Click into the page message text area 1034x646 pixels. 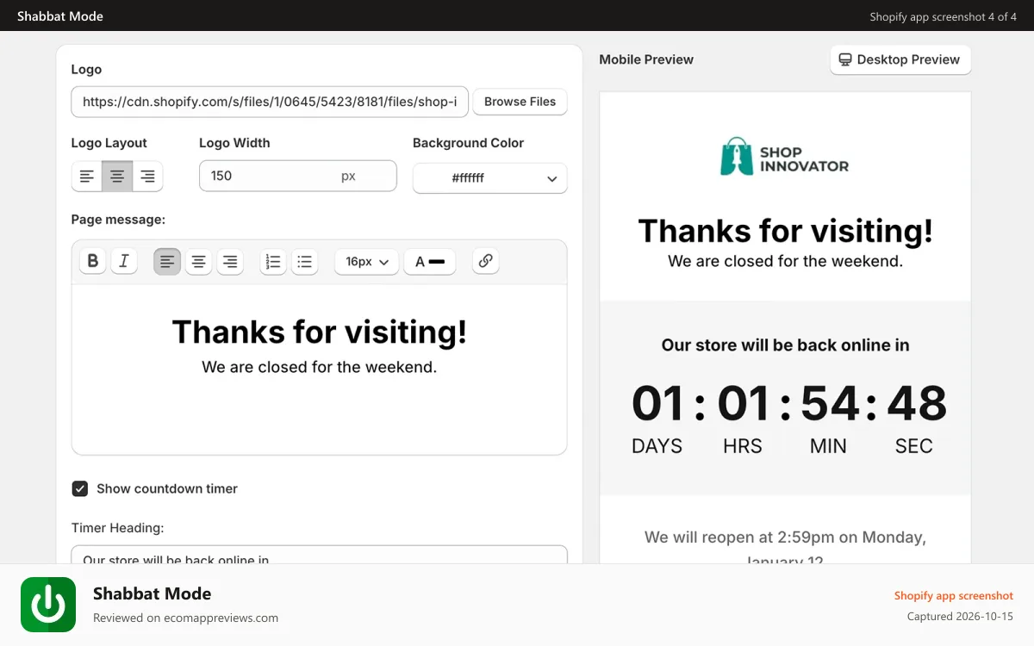319,369
